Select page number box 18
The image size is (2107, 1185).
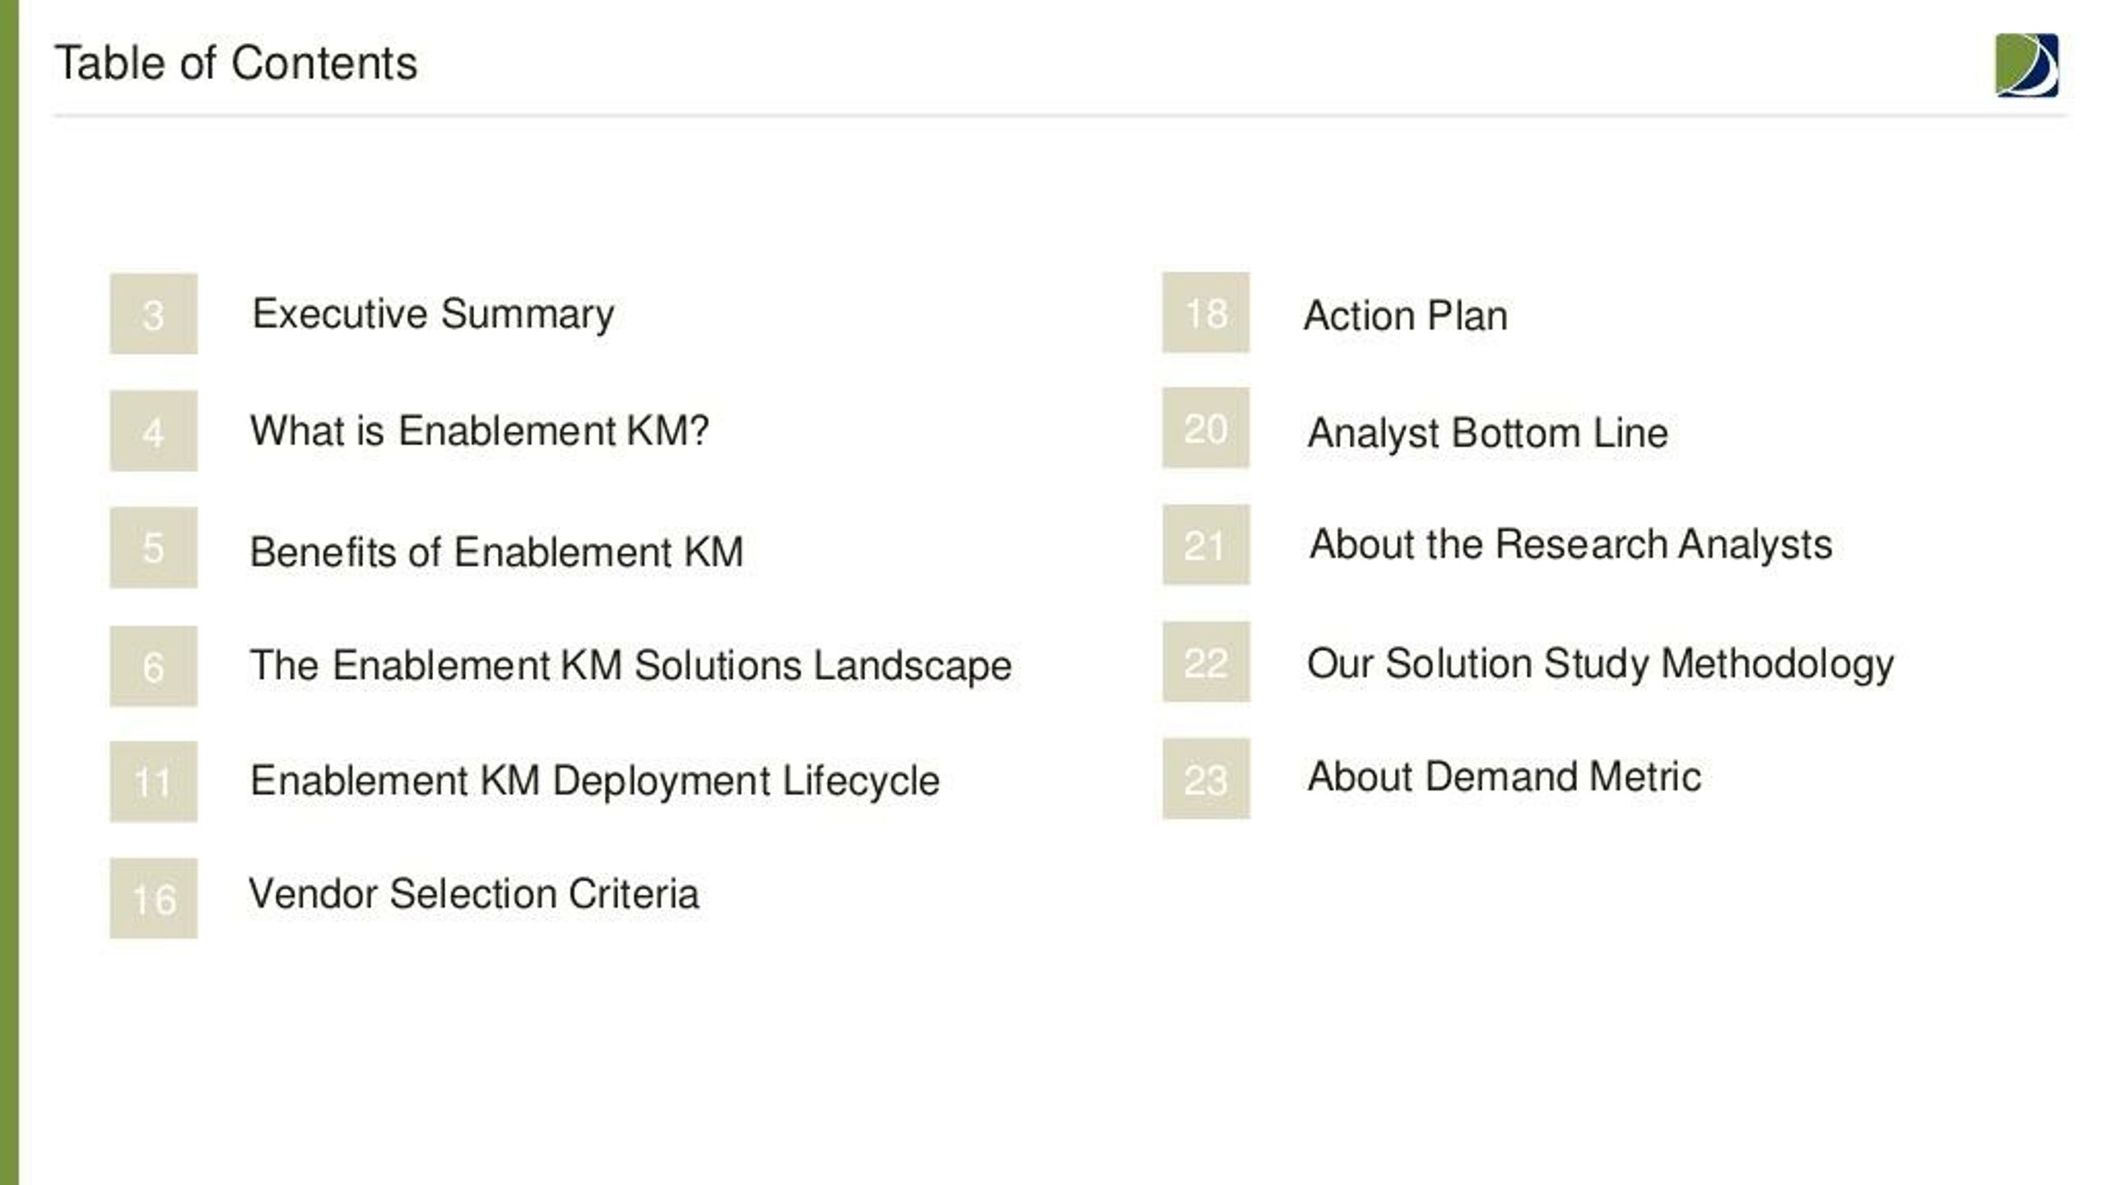(1206, 312)
